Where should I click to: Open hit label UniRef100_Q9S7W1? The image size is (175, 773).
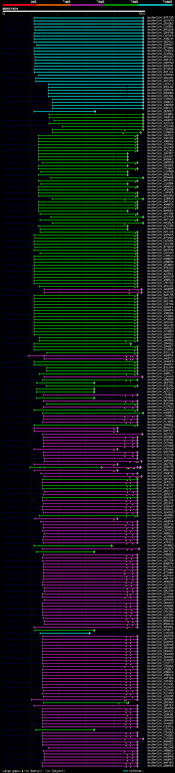point(160,96)
